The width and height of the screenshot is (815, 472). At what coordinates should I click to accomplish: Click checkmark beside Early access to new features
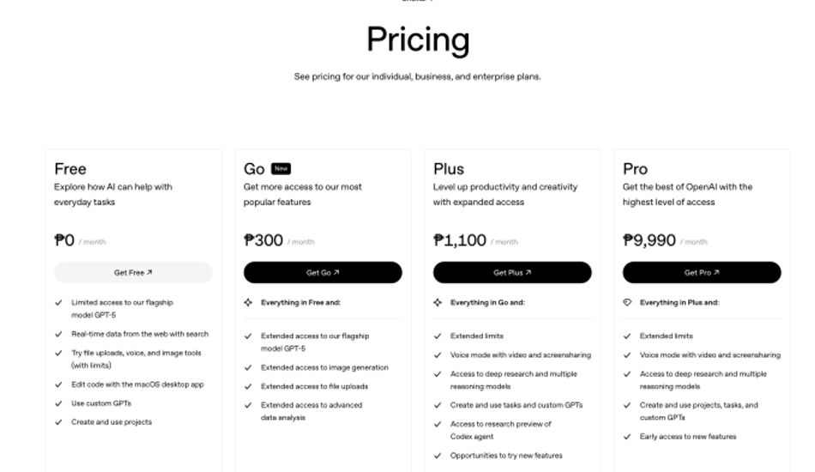[x=628, y=437]
